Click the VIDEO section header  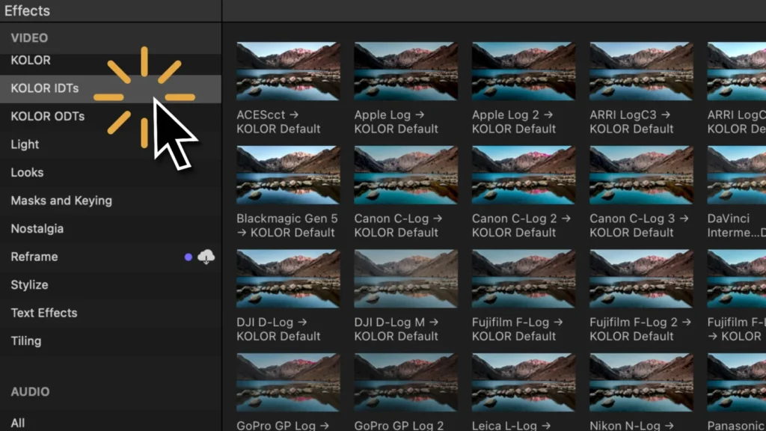click(29, 38)
